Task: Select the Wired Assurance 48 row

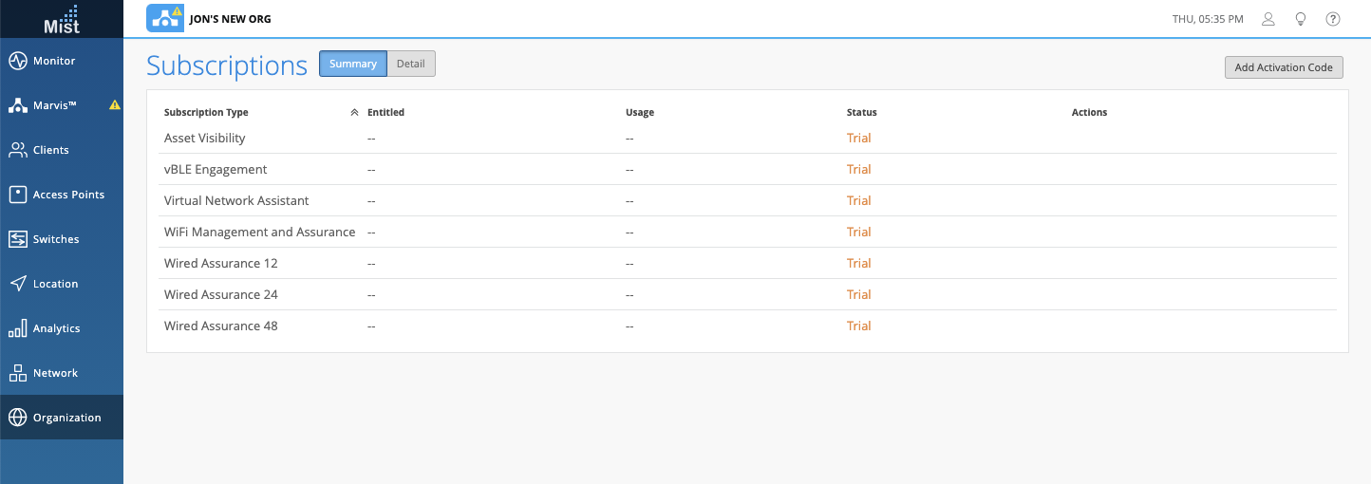Action: pyautogui.click(x=220, y=326)
